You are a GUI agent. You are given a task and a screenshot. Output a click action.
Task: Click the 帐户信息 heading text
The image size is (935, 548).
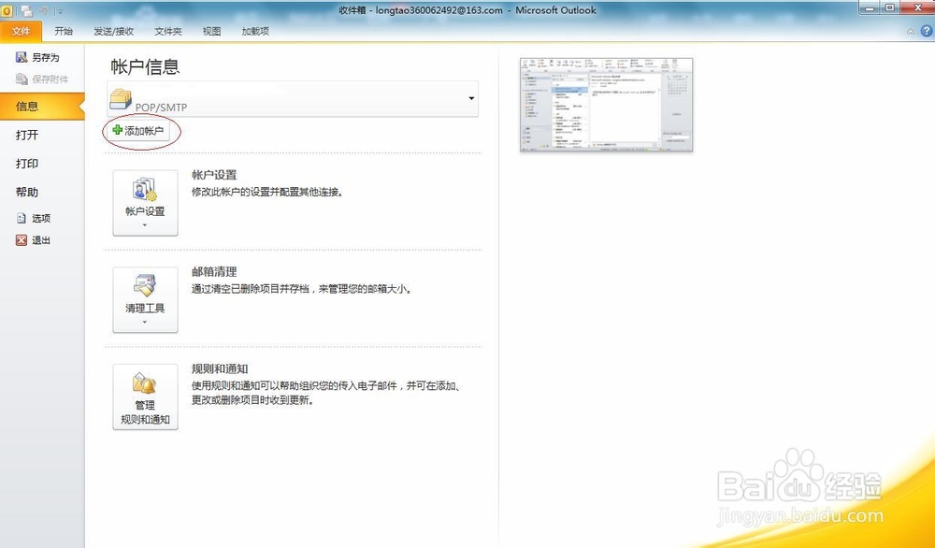coord(145,66)
